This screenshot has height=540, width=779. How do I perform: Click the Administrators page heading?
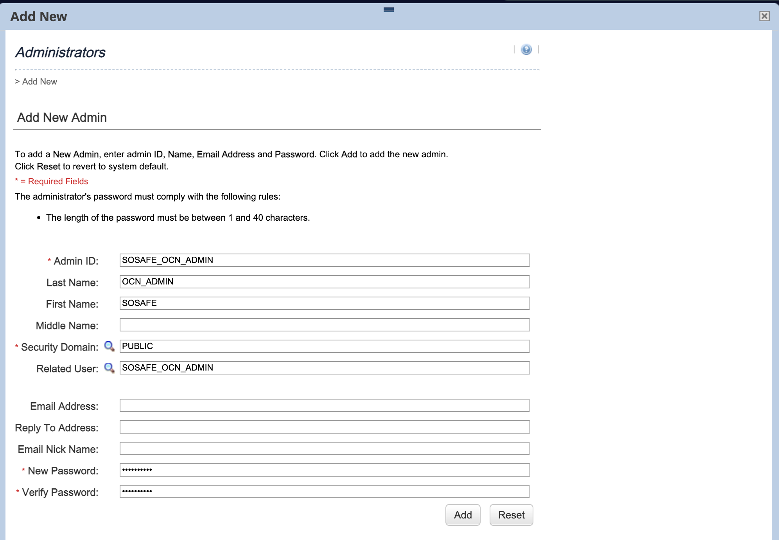60,52
